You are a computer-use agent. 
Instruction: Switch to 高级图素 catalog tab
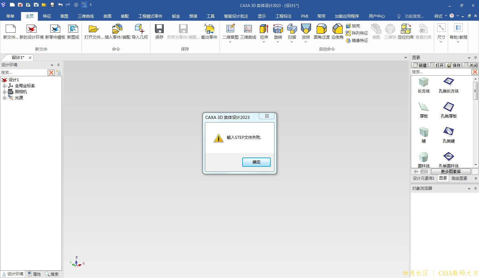pyautogui.click(x=459, y=178)
